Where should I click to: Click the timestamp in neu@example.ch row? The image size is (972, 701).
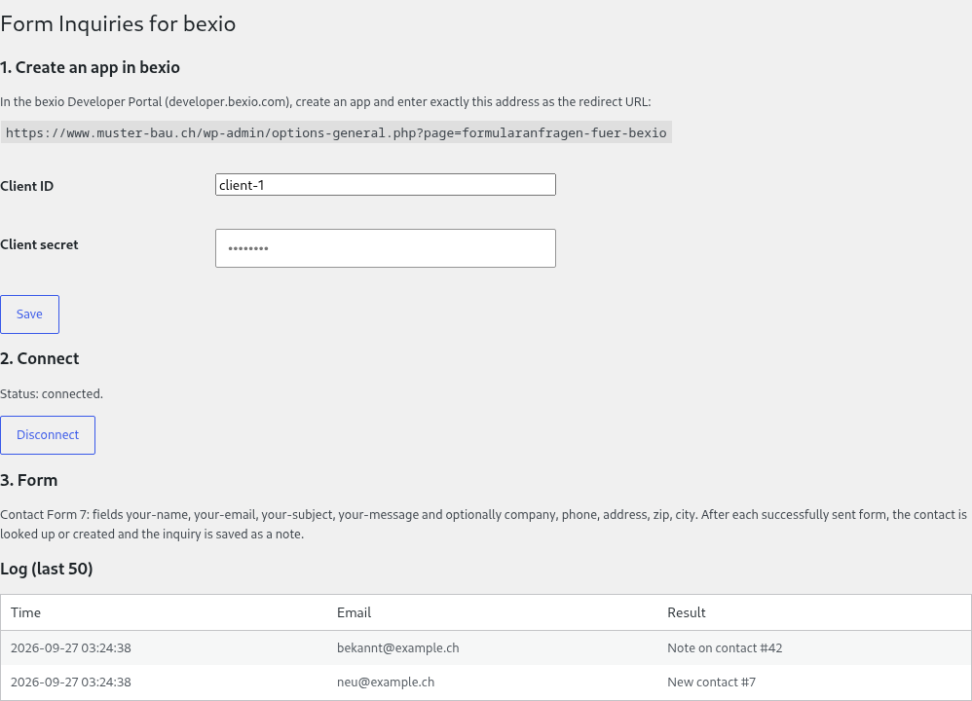[x=71, y=682]
